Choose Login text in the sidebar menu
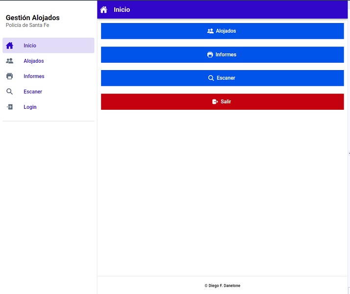The height and width of the screenshot is (294, 350). (x=30, y=107)
